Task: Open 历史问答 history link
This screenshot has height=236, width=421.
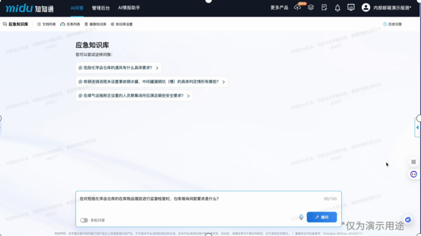Action: point(392,24)
